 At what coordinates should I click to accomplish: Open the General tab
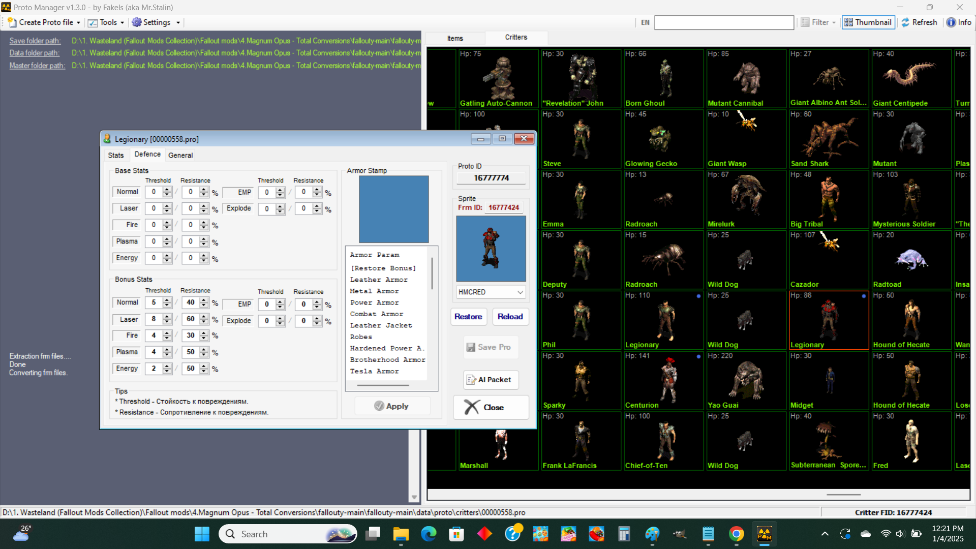point(180,156)
